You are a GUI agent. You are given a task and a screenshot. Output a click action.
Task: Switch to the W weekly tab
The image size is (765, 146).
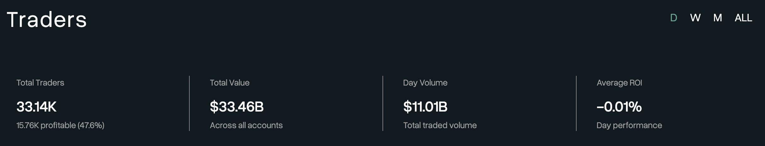pos(695,18)
